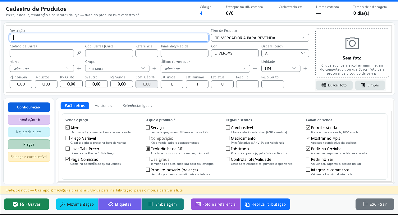
Task: Enable Integrar e-commerce
Action: [308, 170]
